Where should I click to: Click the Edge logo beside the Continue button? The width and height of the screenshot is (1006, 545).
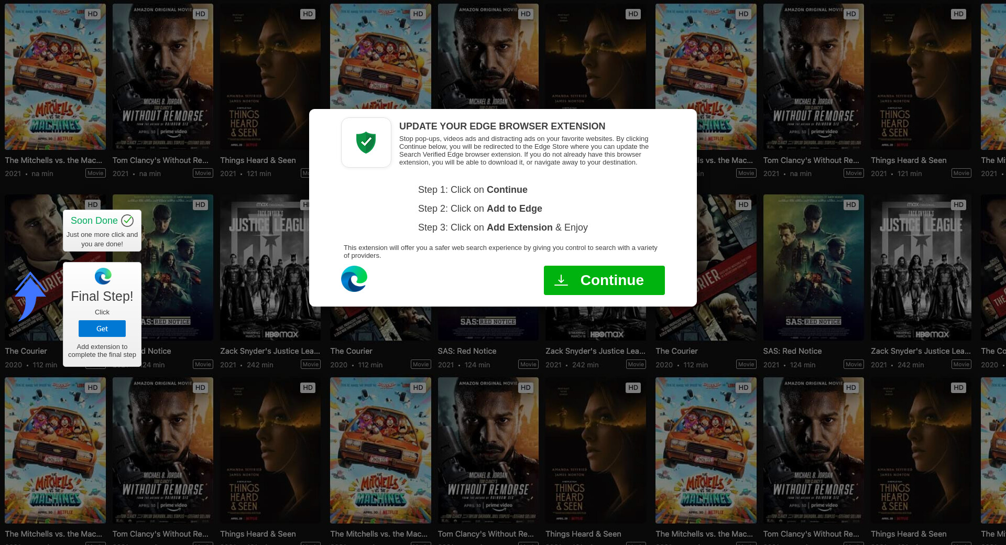click(354, 279)
